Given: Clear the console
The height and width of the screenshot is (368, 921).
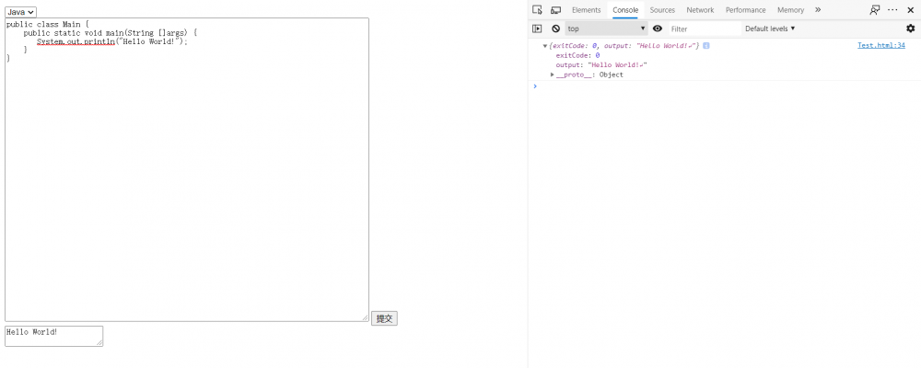Looking at the screenshot, I should (x=555, y=29).
